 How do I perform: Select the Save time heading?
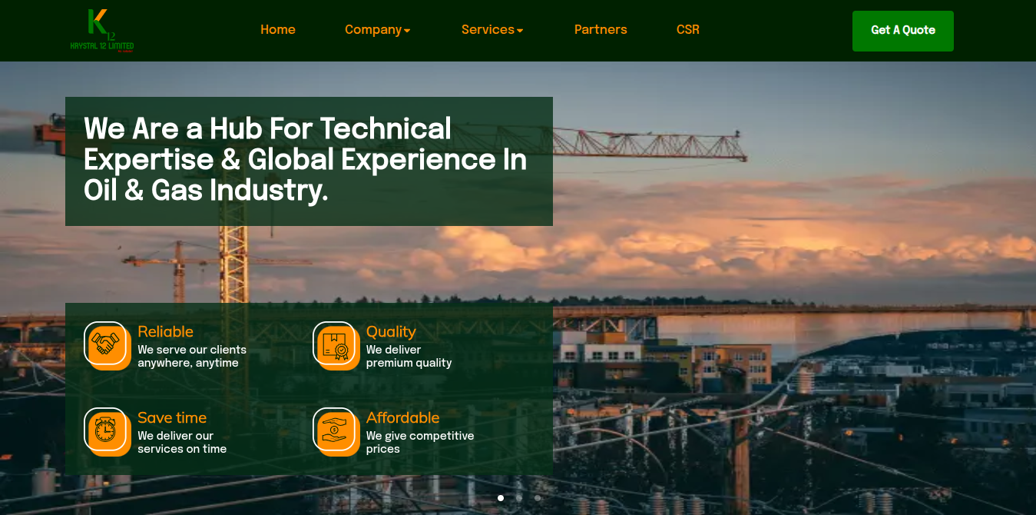[172, 417]
